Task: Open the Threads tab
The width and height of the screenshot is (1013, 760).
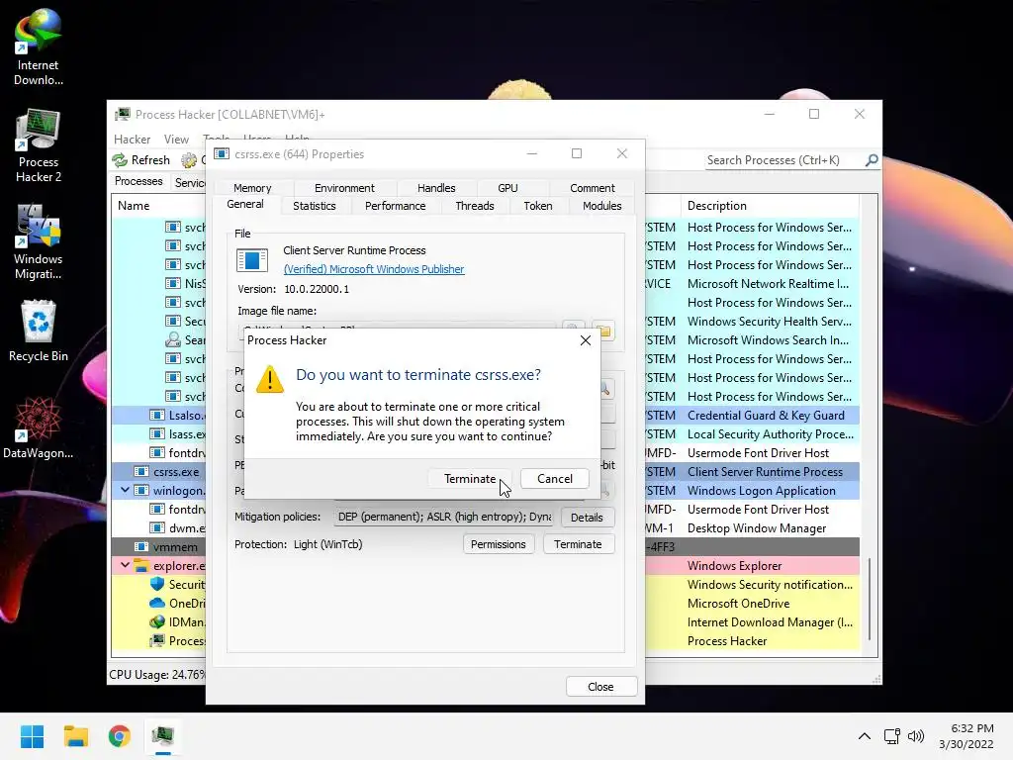Action: click(x=474, y=206)
